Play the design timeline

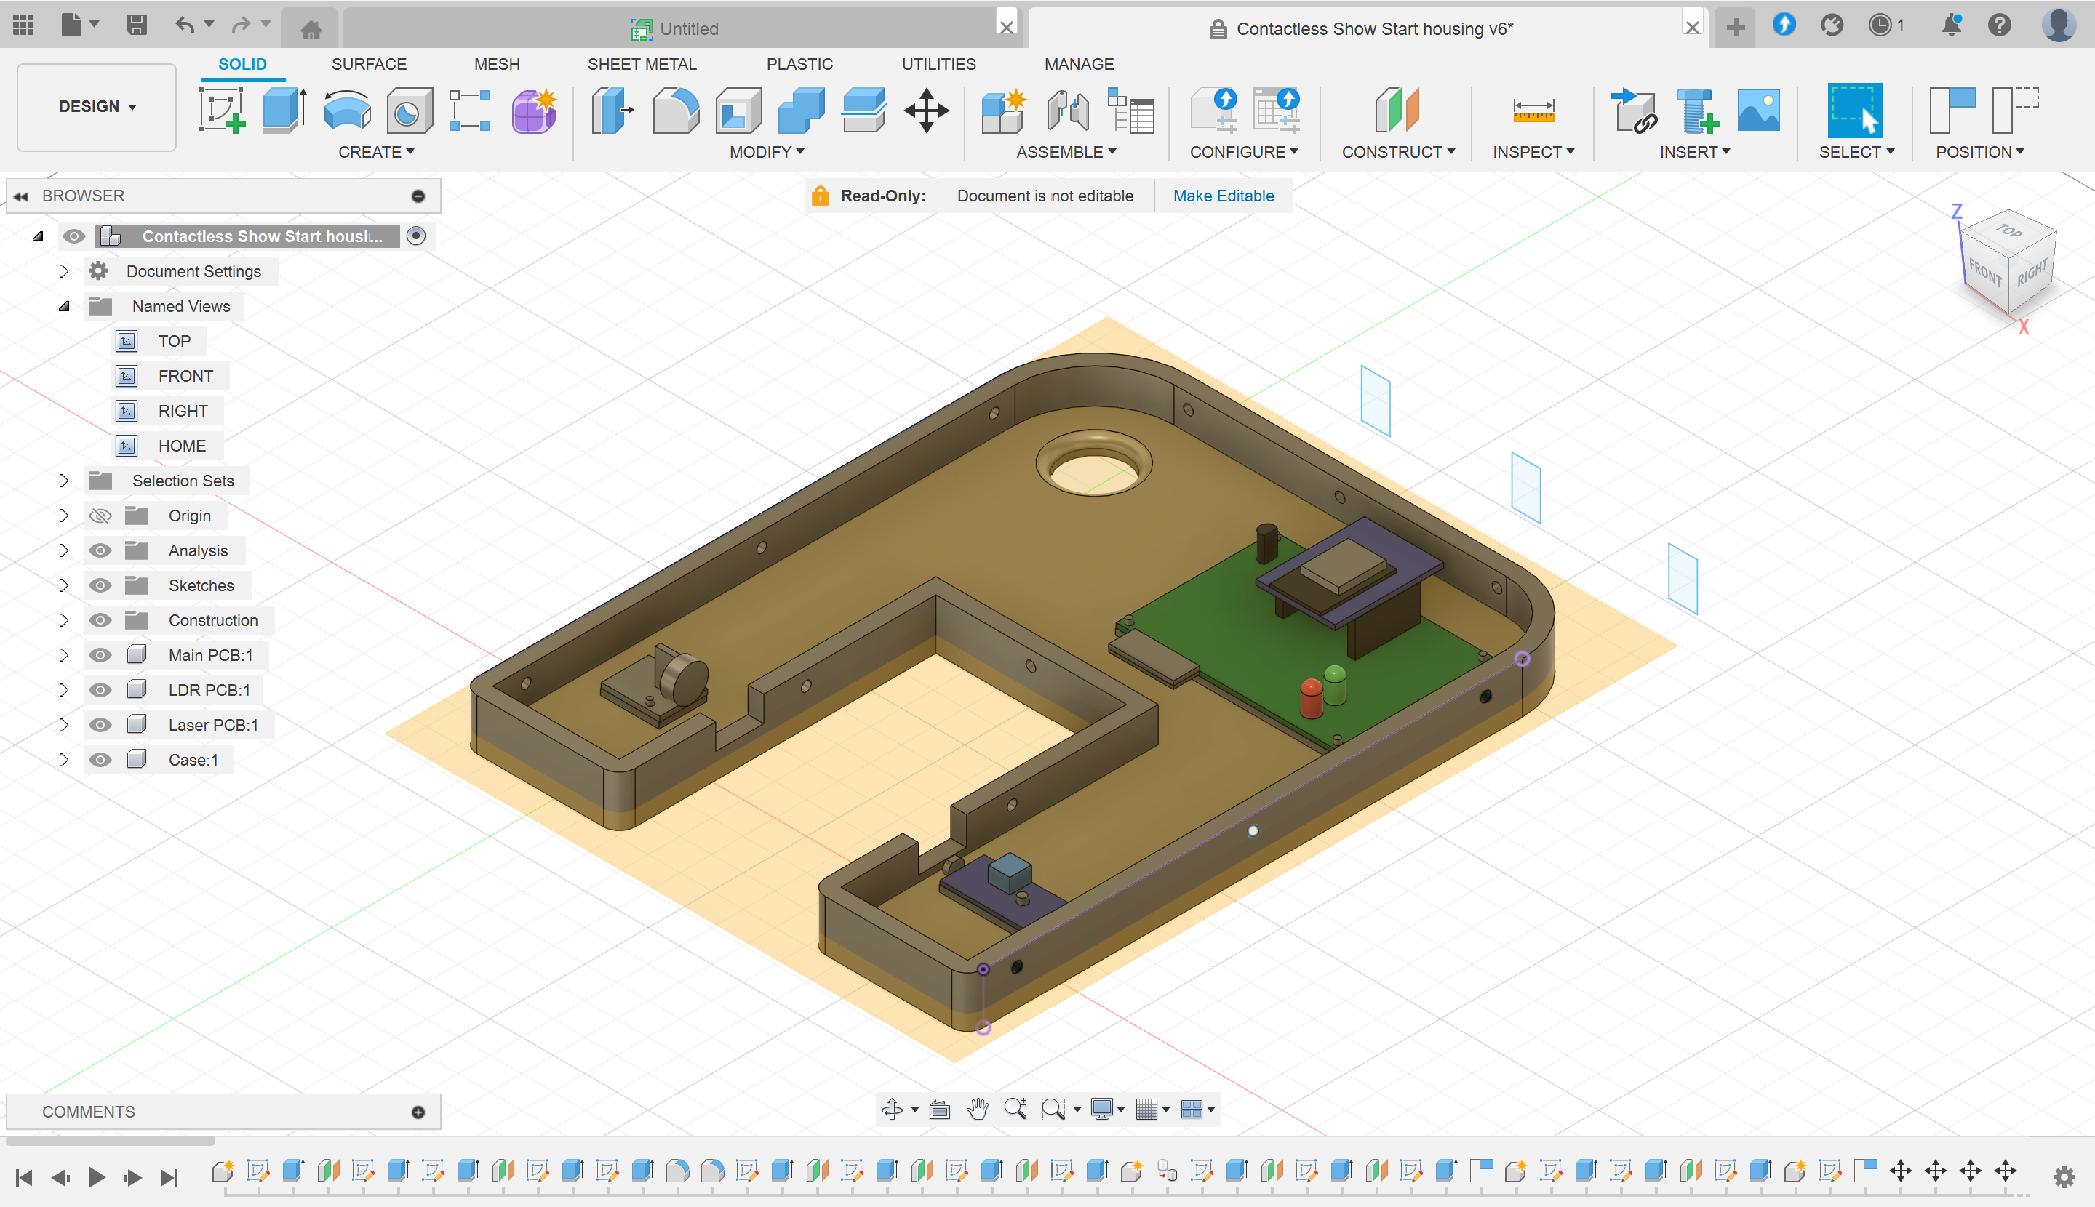pyautogui.click(x=96, y=1176)
